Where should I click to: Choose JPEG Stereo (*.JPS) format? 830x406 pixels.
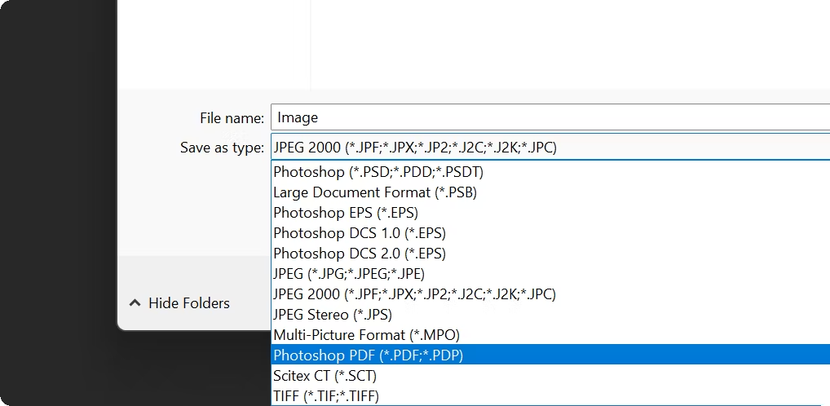point(550,315)
